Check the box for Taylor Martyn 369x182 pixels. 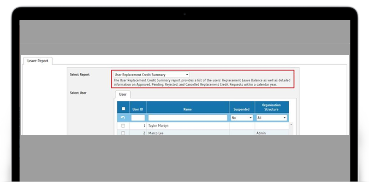[x=123, y=126]
